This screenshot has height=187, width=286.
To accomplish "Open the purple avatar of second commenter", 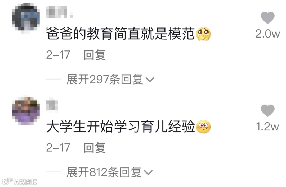I will point(26,111).
